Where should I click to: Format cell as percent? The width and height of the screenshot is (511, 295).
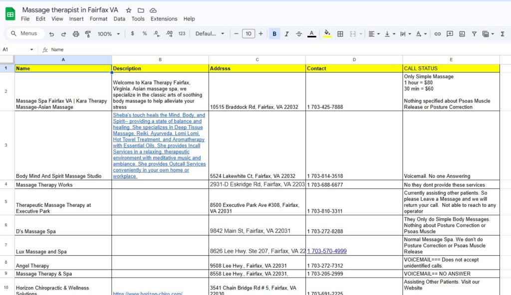click(x=144, y=33)
